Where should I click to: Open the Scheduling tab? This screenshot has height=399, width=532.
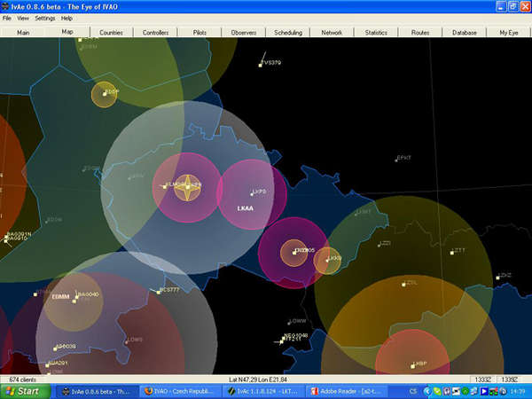[x=288, y=33]
